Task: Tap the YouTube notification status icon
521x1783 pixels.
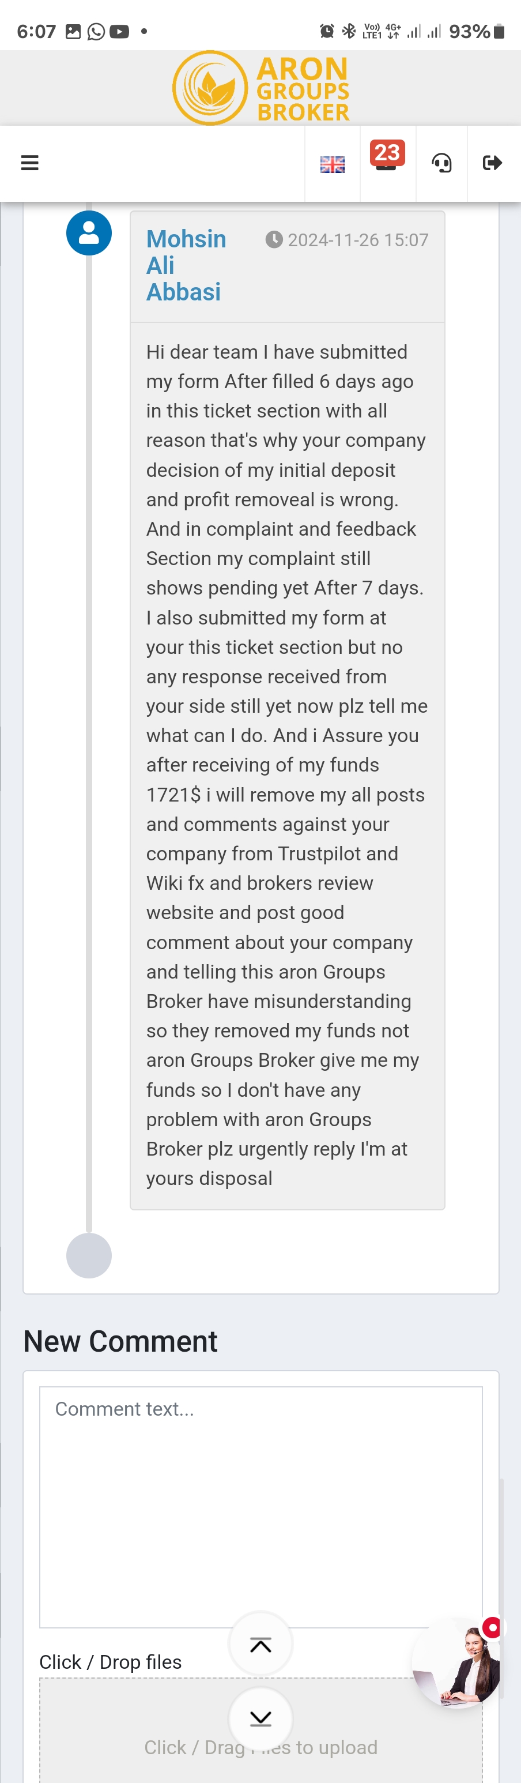Action: 119,32
